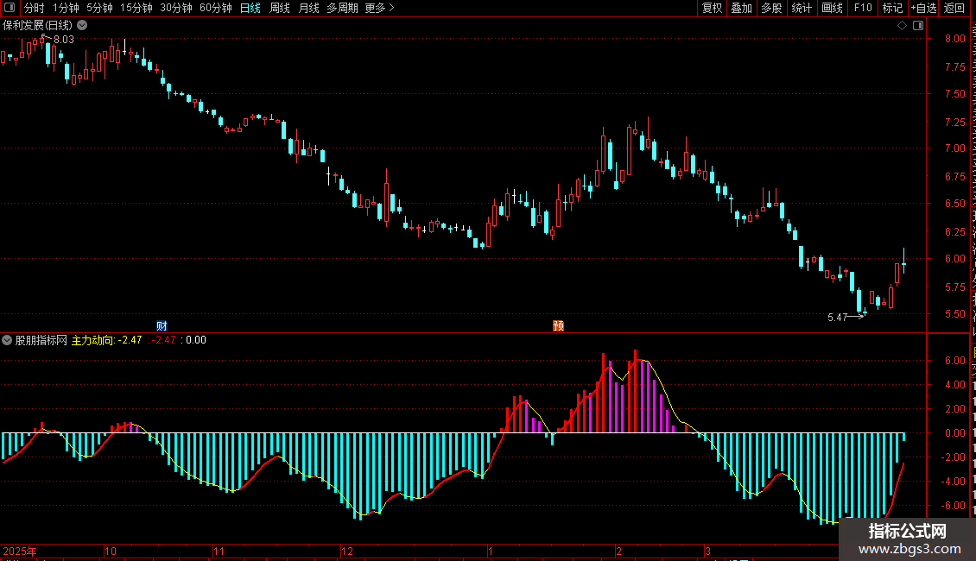Open the 复权 price adjustment menu

[712, 8]
